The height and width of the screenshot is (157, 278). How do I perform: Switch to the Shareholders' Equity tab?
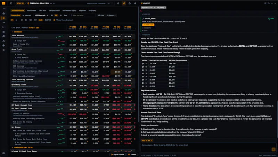[69, 11]
